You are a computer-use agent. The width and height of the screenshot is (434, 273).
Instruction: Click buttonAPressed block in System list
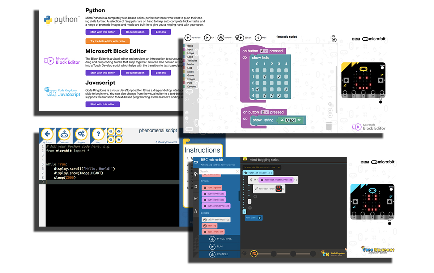pos(213,194)
